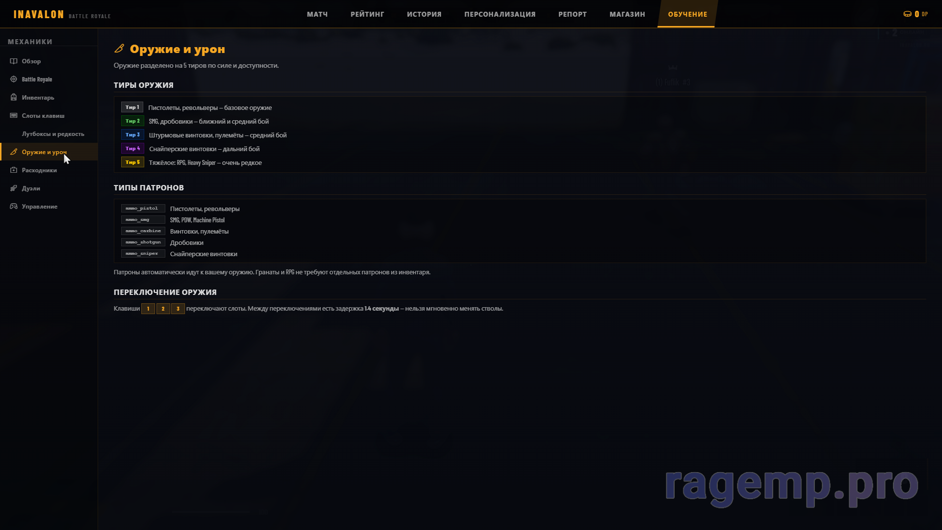This screenshot has width=942, height=530.
Task: Click the Дуэли swords icon
Action: (14, 188)
